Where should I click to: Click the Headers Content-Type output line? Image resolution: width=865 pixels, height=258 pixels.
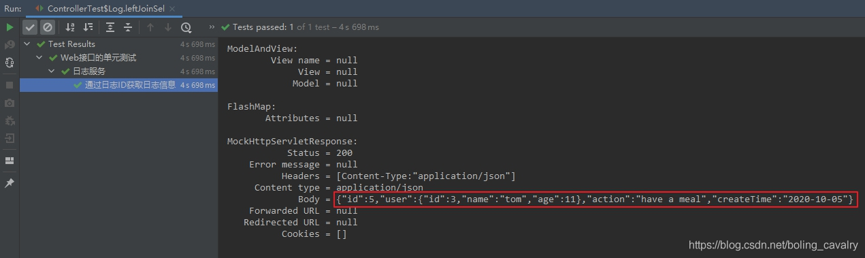[398, 176]
